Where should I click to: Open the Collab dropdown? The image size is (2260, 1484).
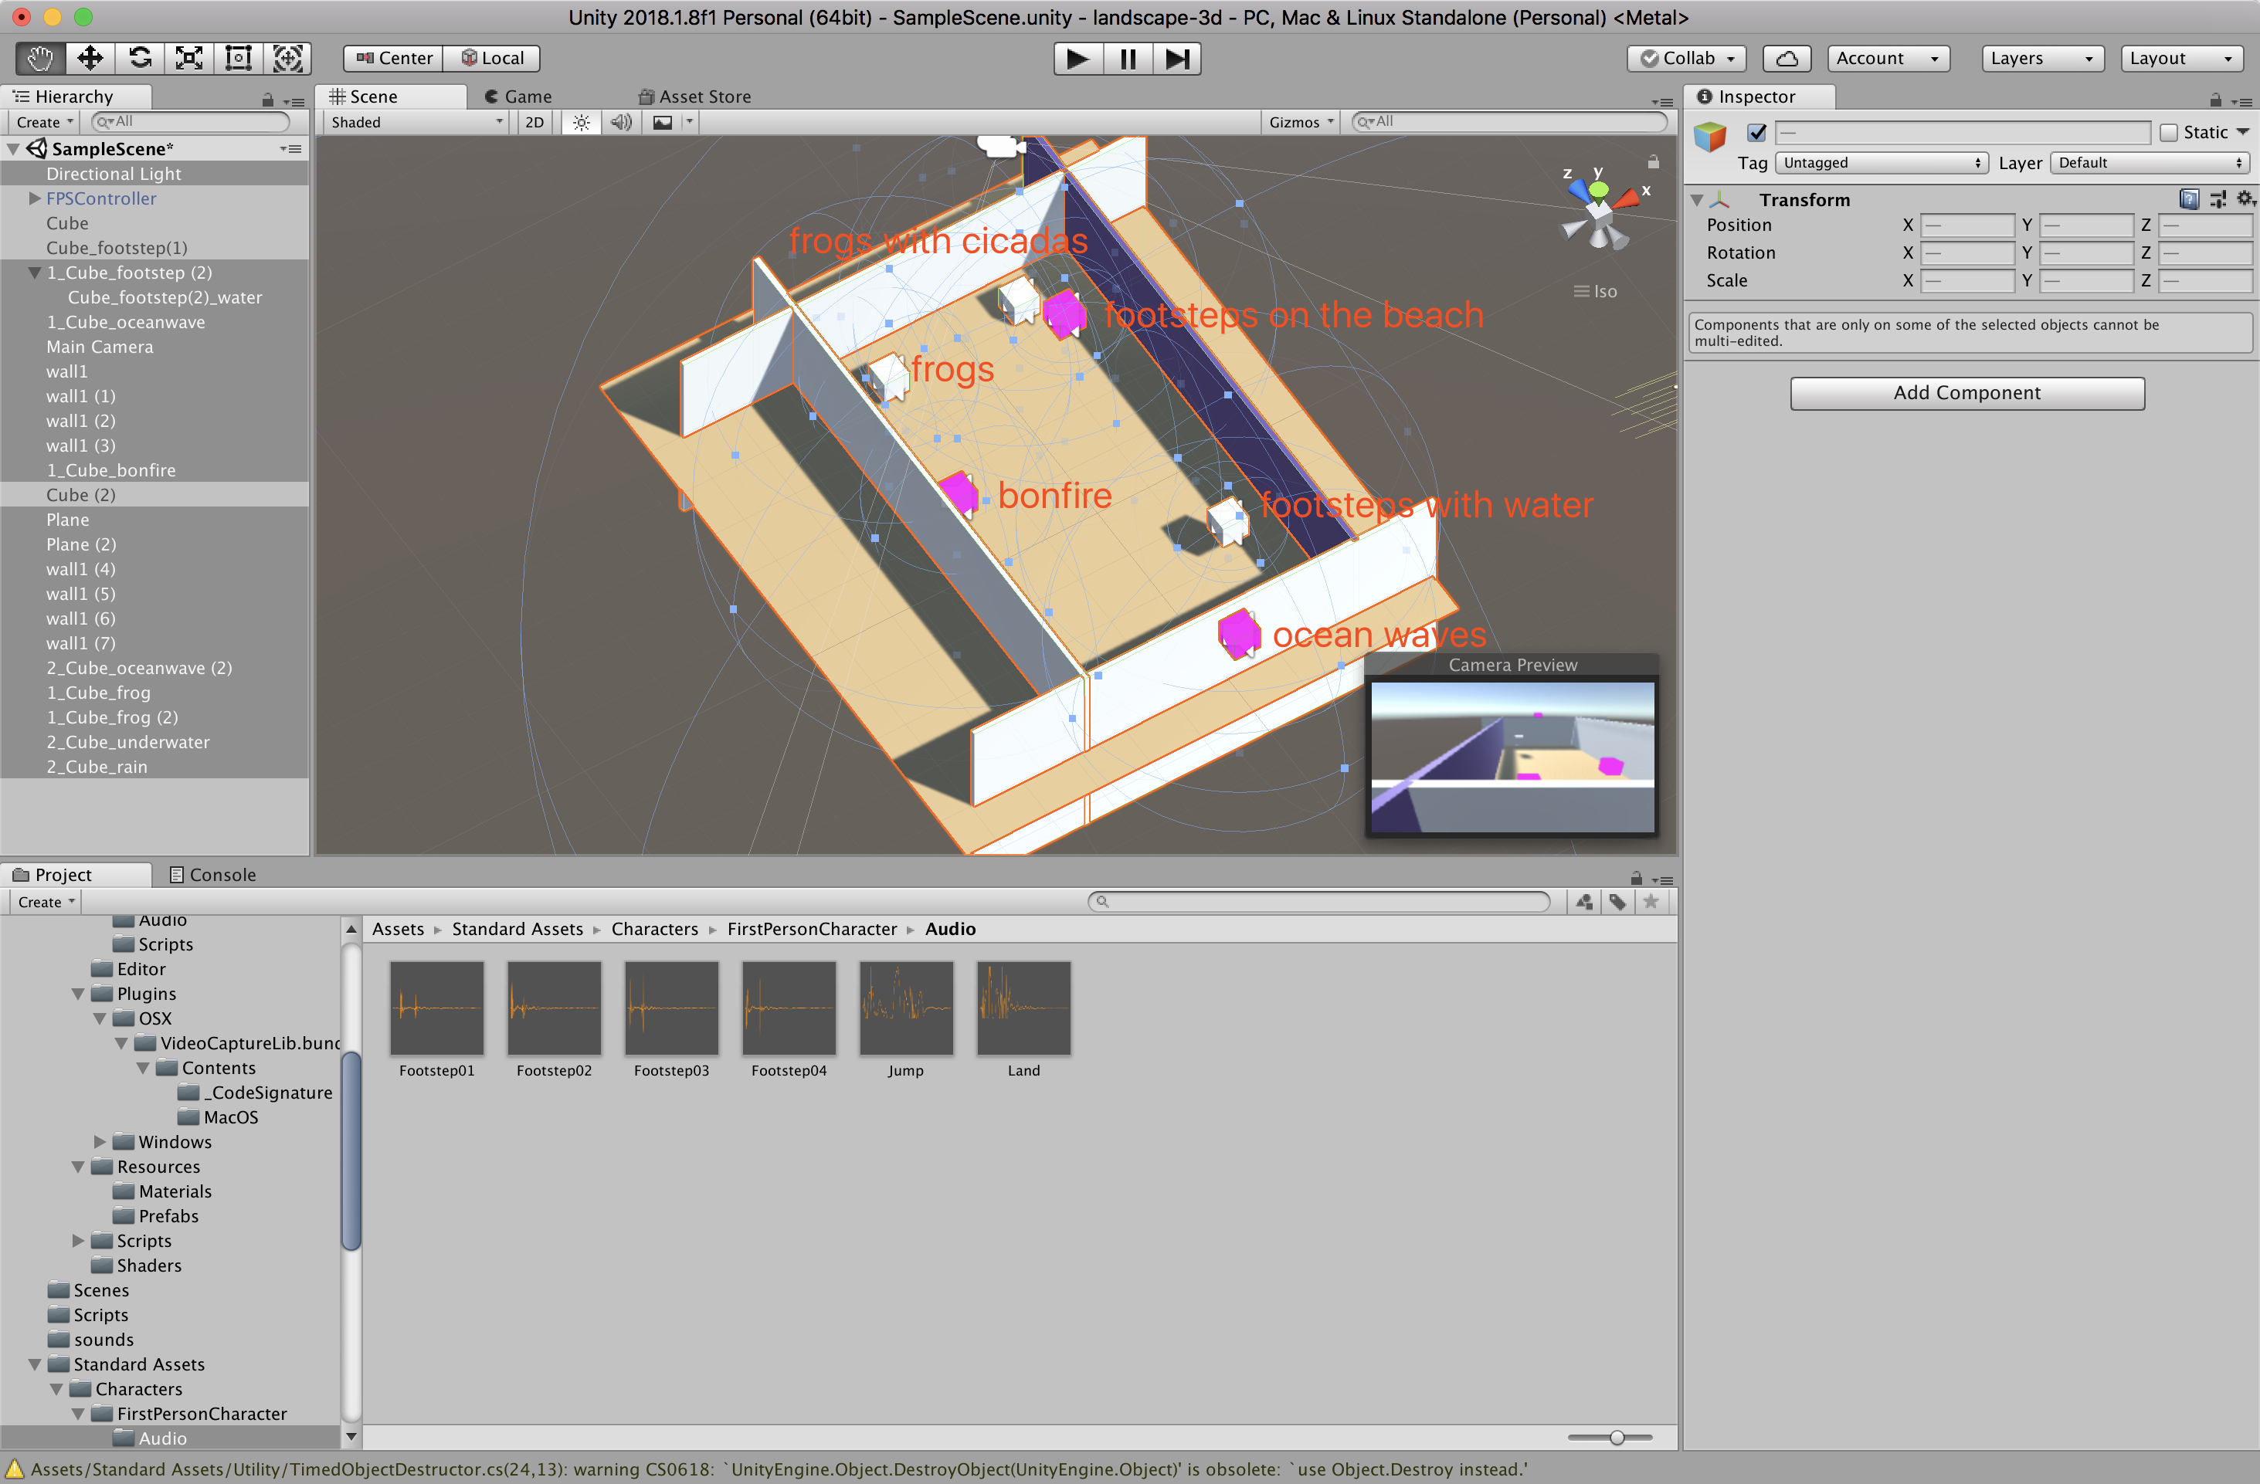1688,59
